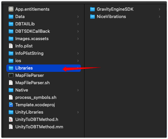Select the highlighted Libraries folder row
Image resolution: width=168 pixels, height=139 pixels.
tap(44, 68)
